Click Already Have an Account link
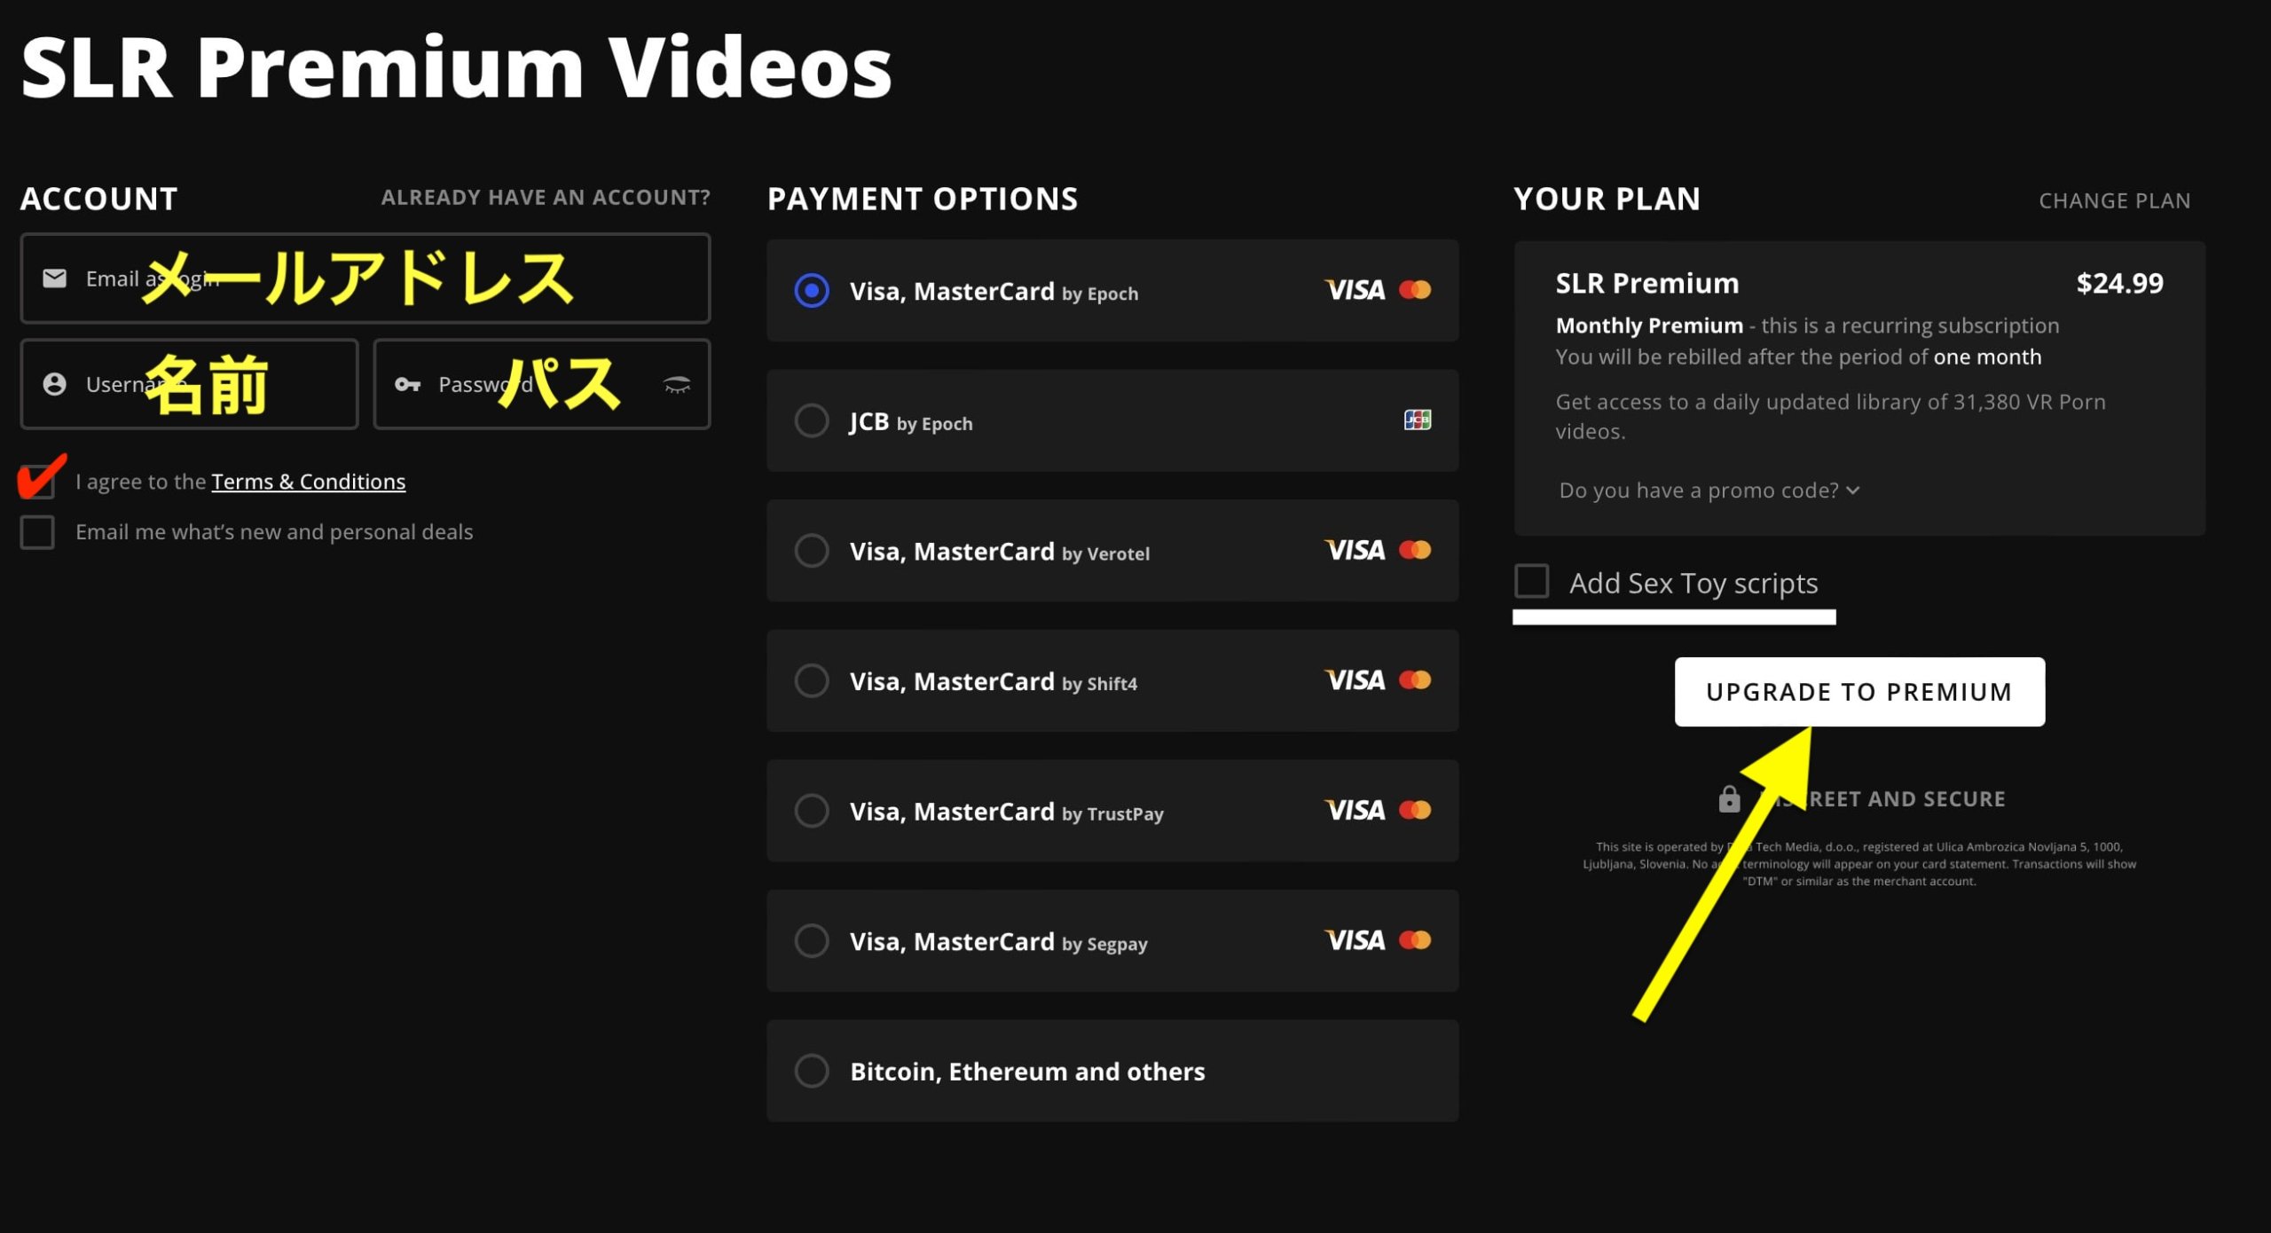The image size is (2271, 1233). pos(546,197)
